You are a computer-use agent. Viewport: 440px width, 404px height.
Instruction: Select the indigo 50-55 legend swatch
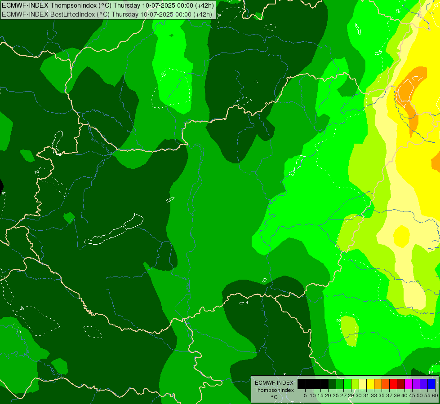[x=424, y=384]
